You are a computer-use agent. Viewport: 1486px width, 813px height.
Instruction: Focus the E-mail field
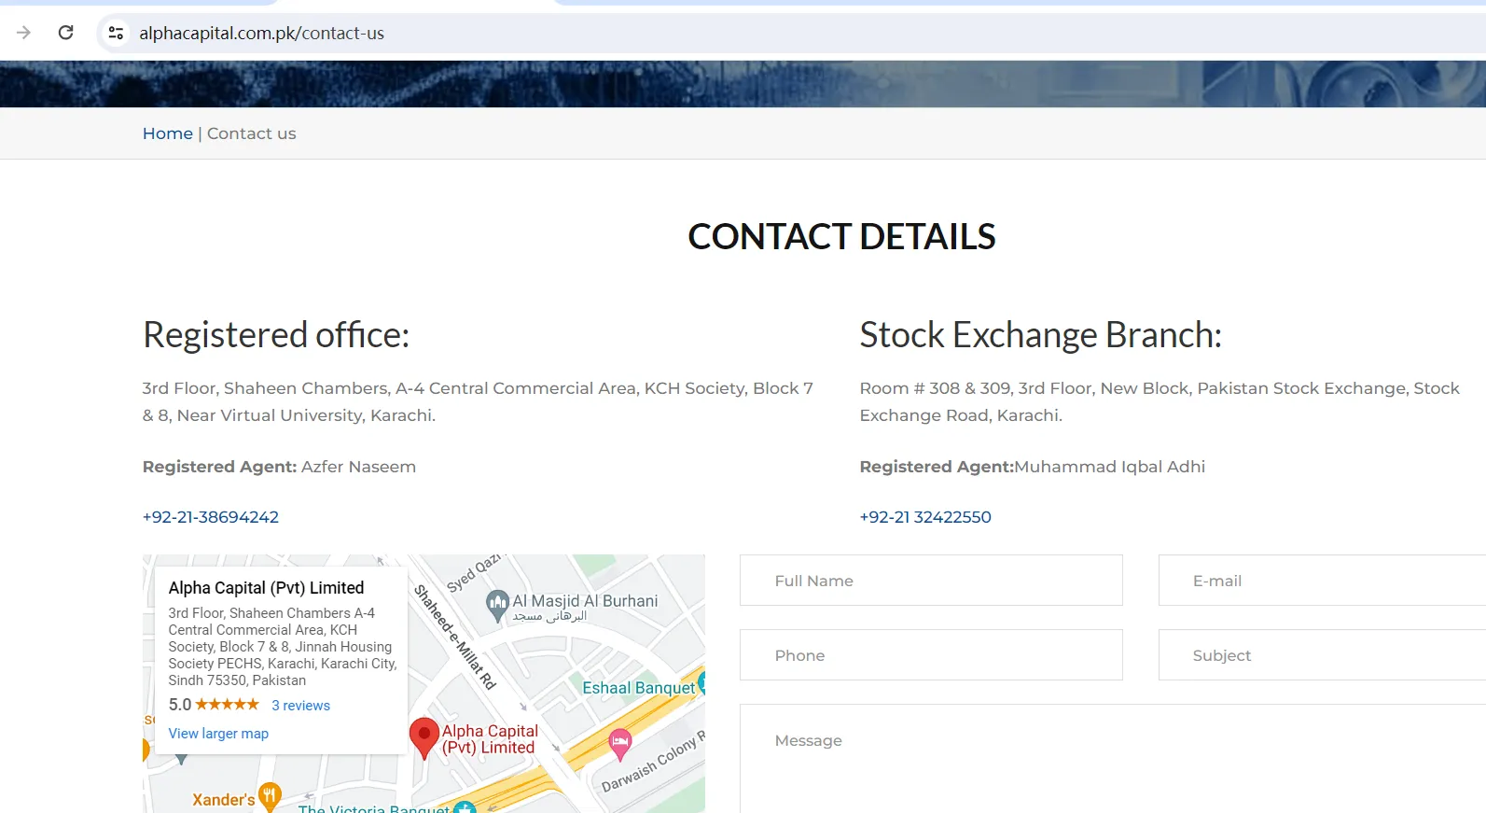[1322, 581]
